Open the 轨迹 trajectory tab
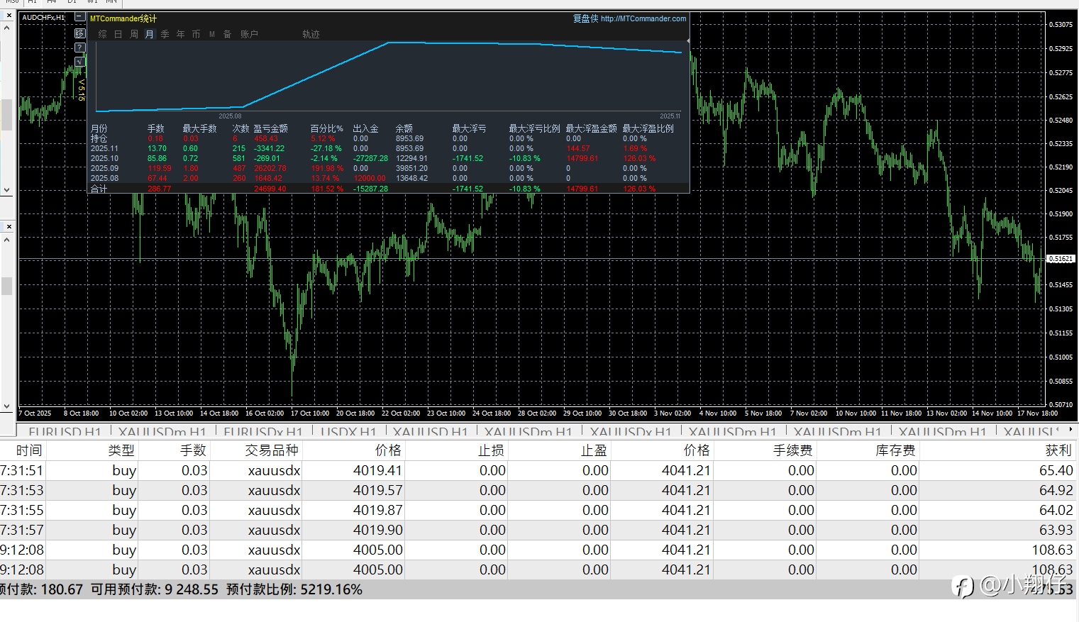1079x622 pixels. (x=311, y=34)
